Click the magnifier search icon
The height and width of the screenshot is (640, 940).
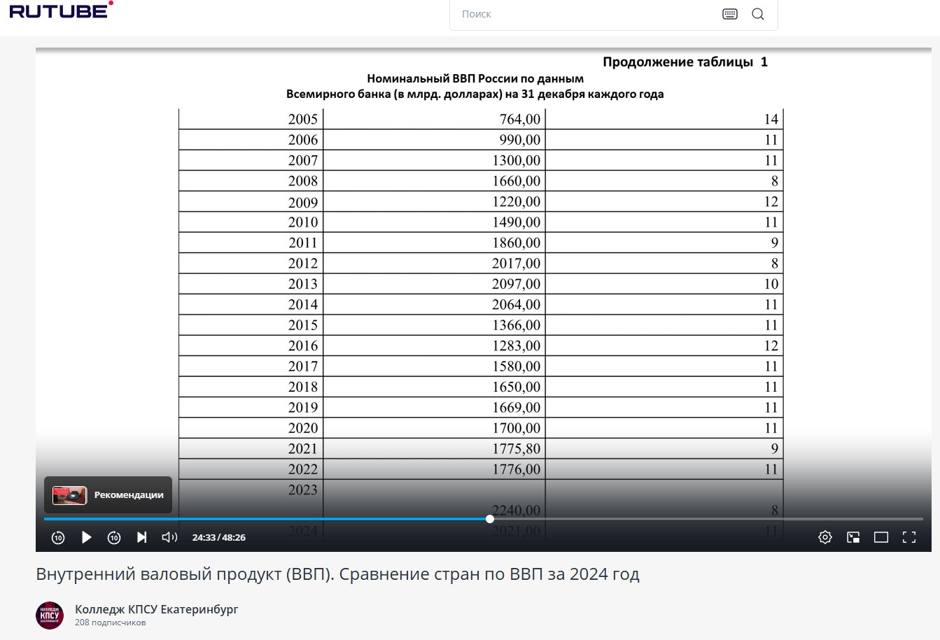pos(757,14)
